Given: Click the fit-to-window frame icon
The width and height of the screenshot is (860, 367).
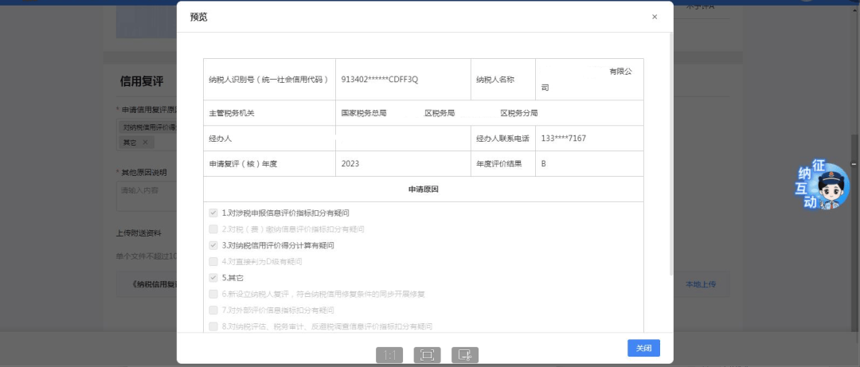Looking at the screenshot, I should 427,355.
